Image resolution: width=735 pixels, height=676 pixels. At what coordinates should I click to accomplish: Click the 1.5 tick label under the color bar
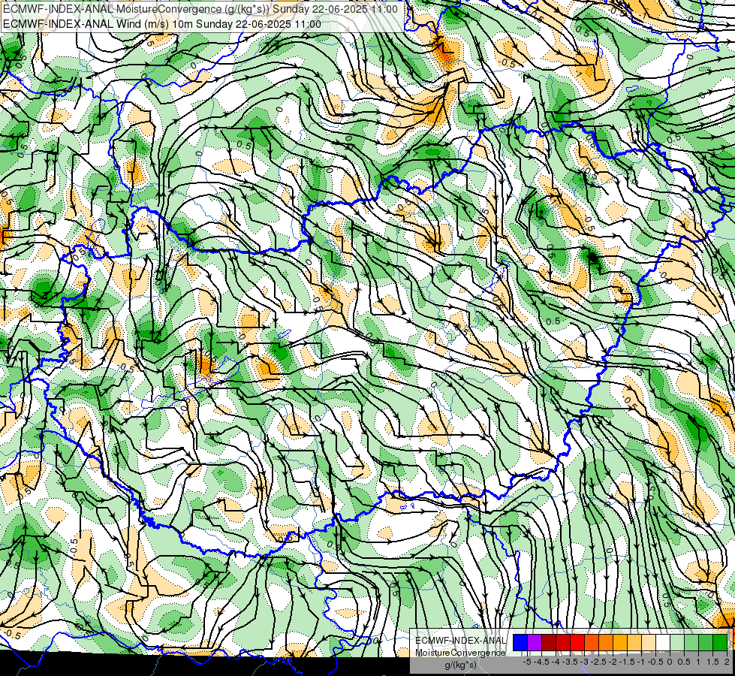(712, 662)
